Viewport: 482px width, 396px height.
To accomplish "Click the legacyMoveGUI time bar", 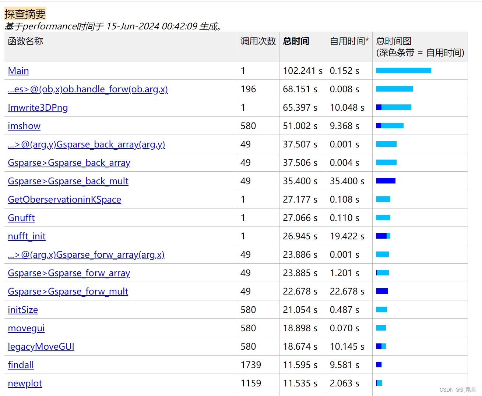I will coord(381,346).
